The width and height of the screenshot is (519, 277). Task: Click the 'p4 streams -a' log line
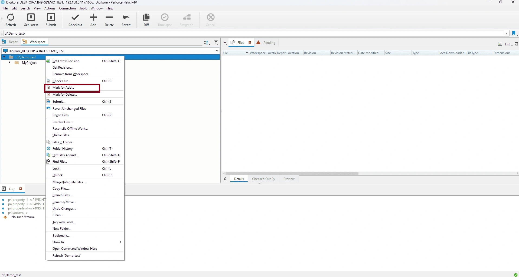pyautogui.click(x=18, y=213)
